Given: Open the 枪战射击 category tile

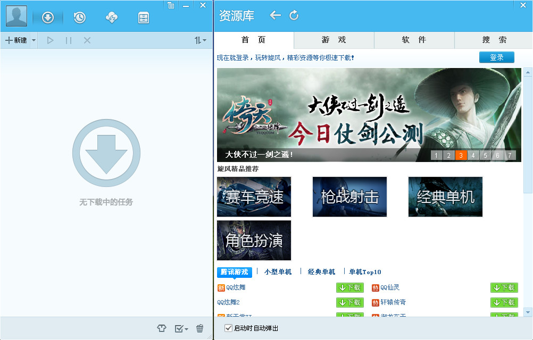Looking at the screenshot, I should click(349, 197).
